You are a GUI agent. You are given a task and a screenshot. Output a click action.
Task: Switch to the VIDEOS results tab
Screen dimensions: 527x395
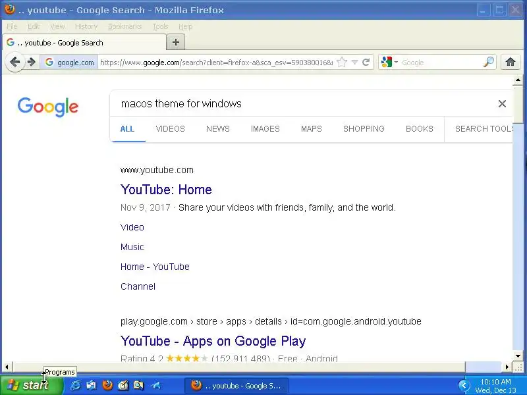[x=171, y=129]
